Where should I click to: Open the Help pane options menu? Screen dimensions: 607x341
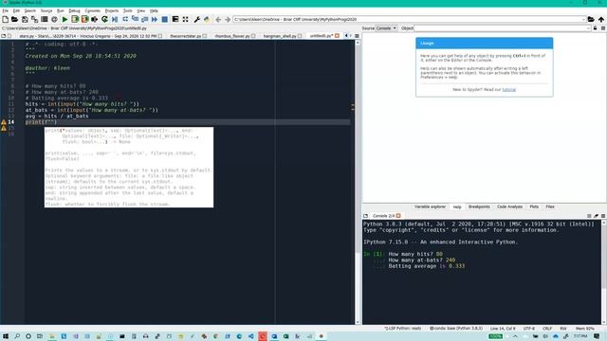point(603,28)
